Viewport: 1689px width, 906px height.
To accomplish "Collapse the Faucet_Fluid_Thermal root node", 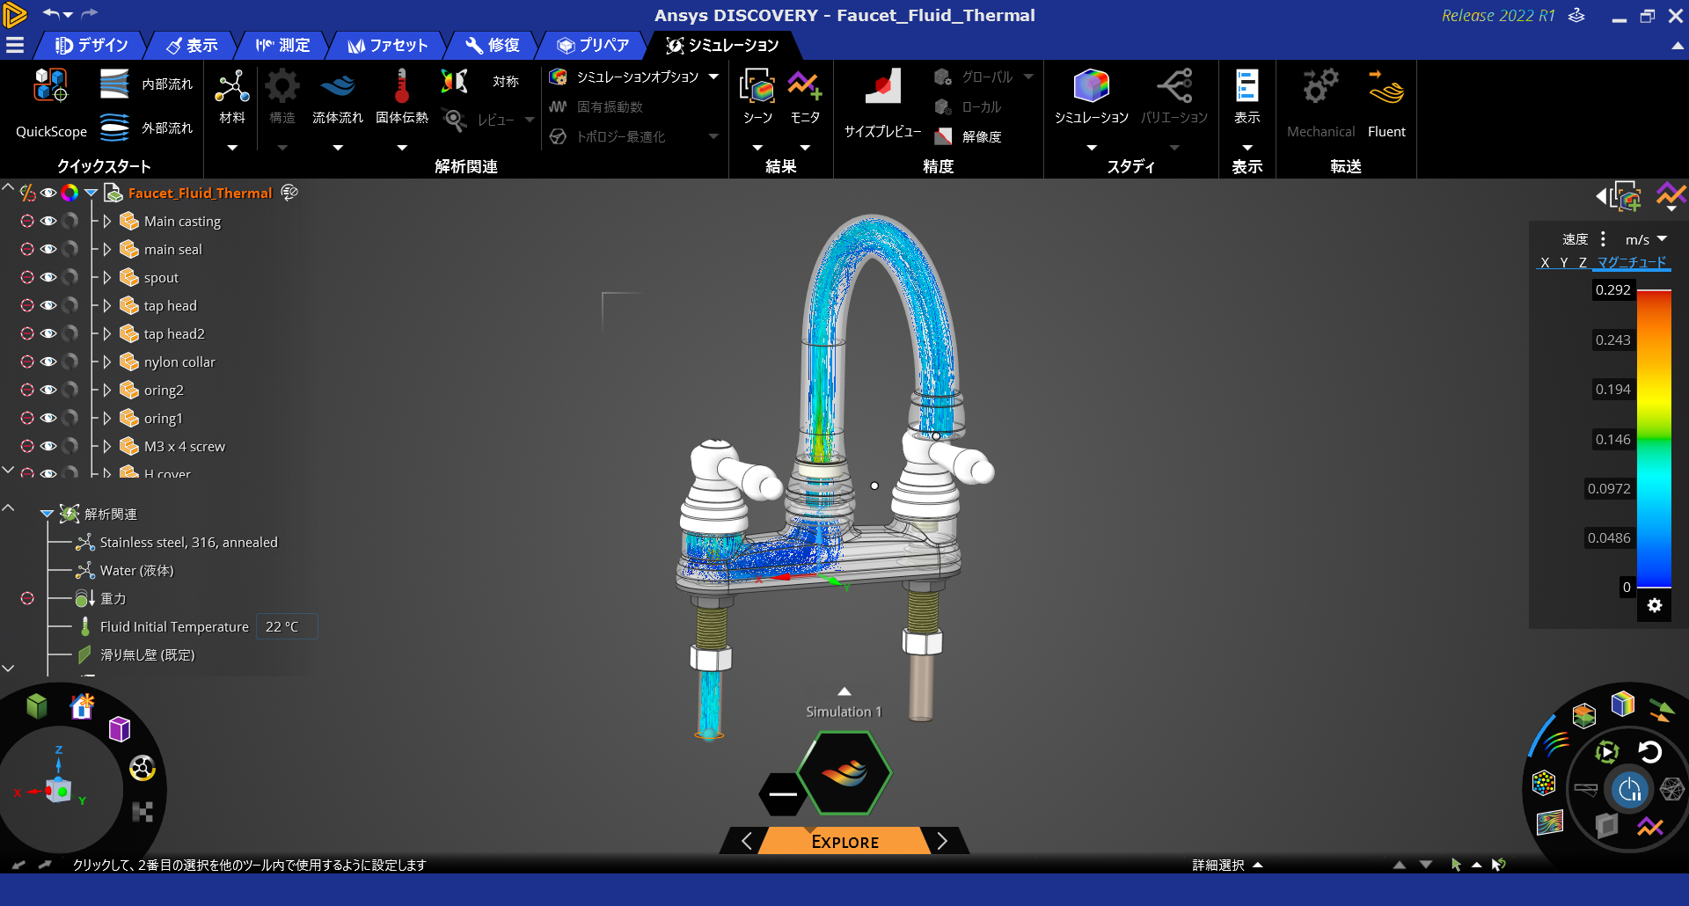I will click(91, 194).
